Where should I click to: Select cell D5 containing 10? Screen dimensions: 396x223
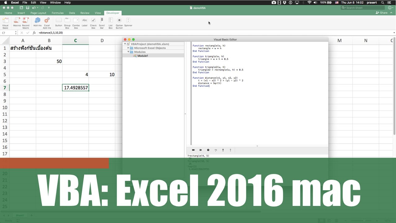tap(102, 74)
